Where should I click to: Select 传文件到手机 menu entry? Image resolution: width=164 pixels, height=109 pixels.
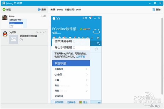pyautogui.click(x=71, y=41)
